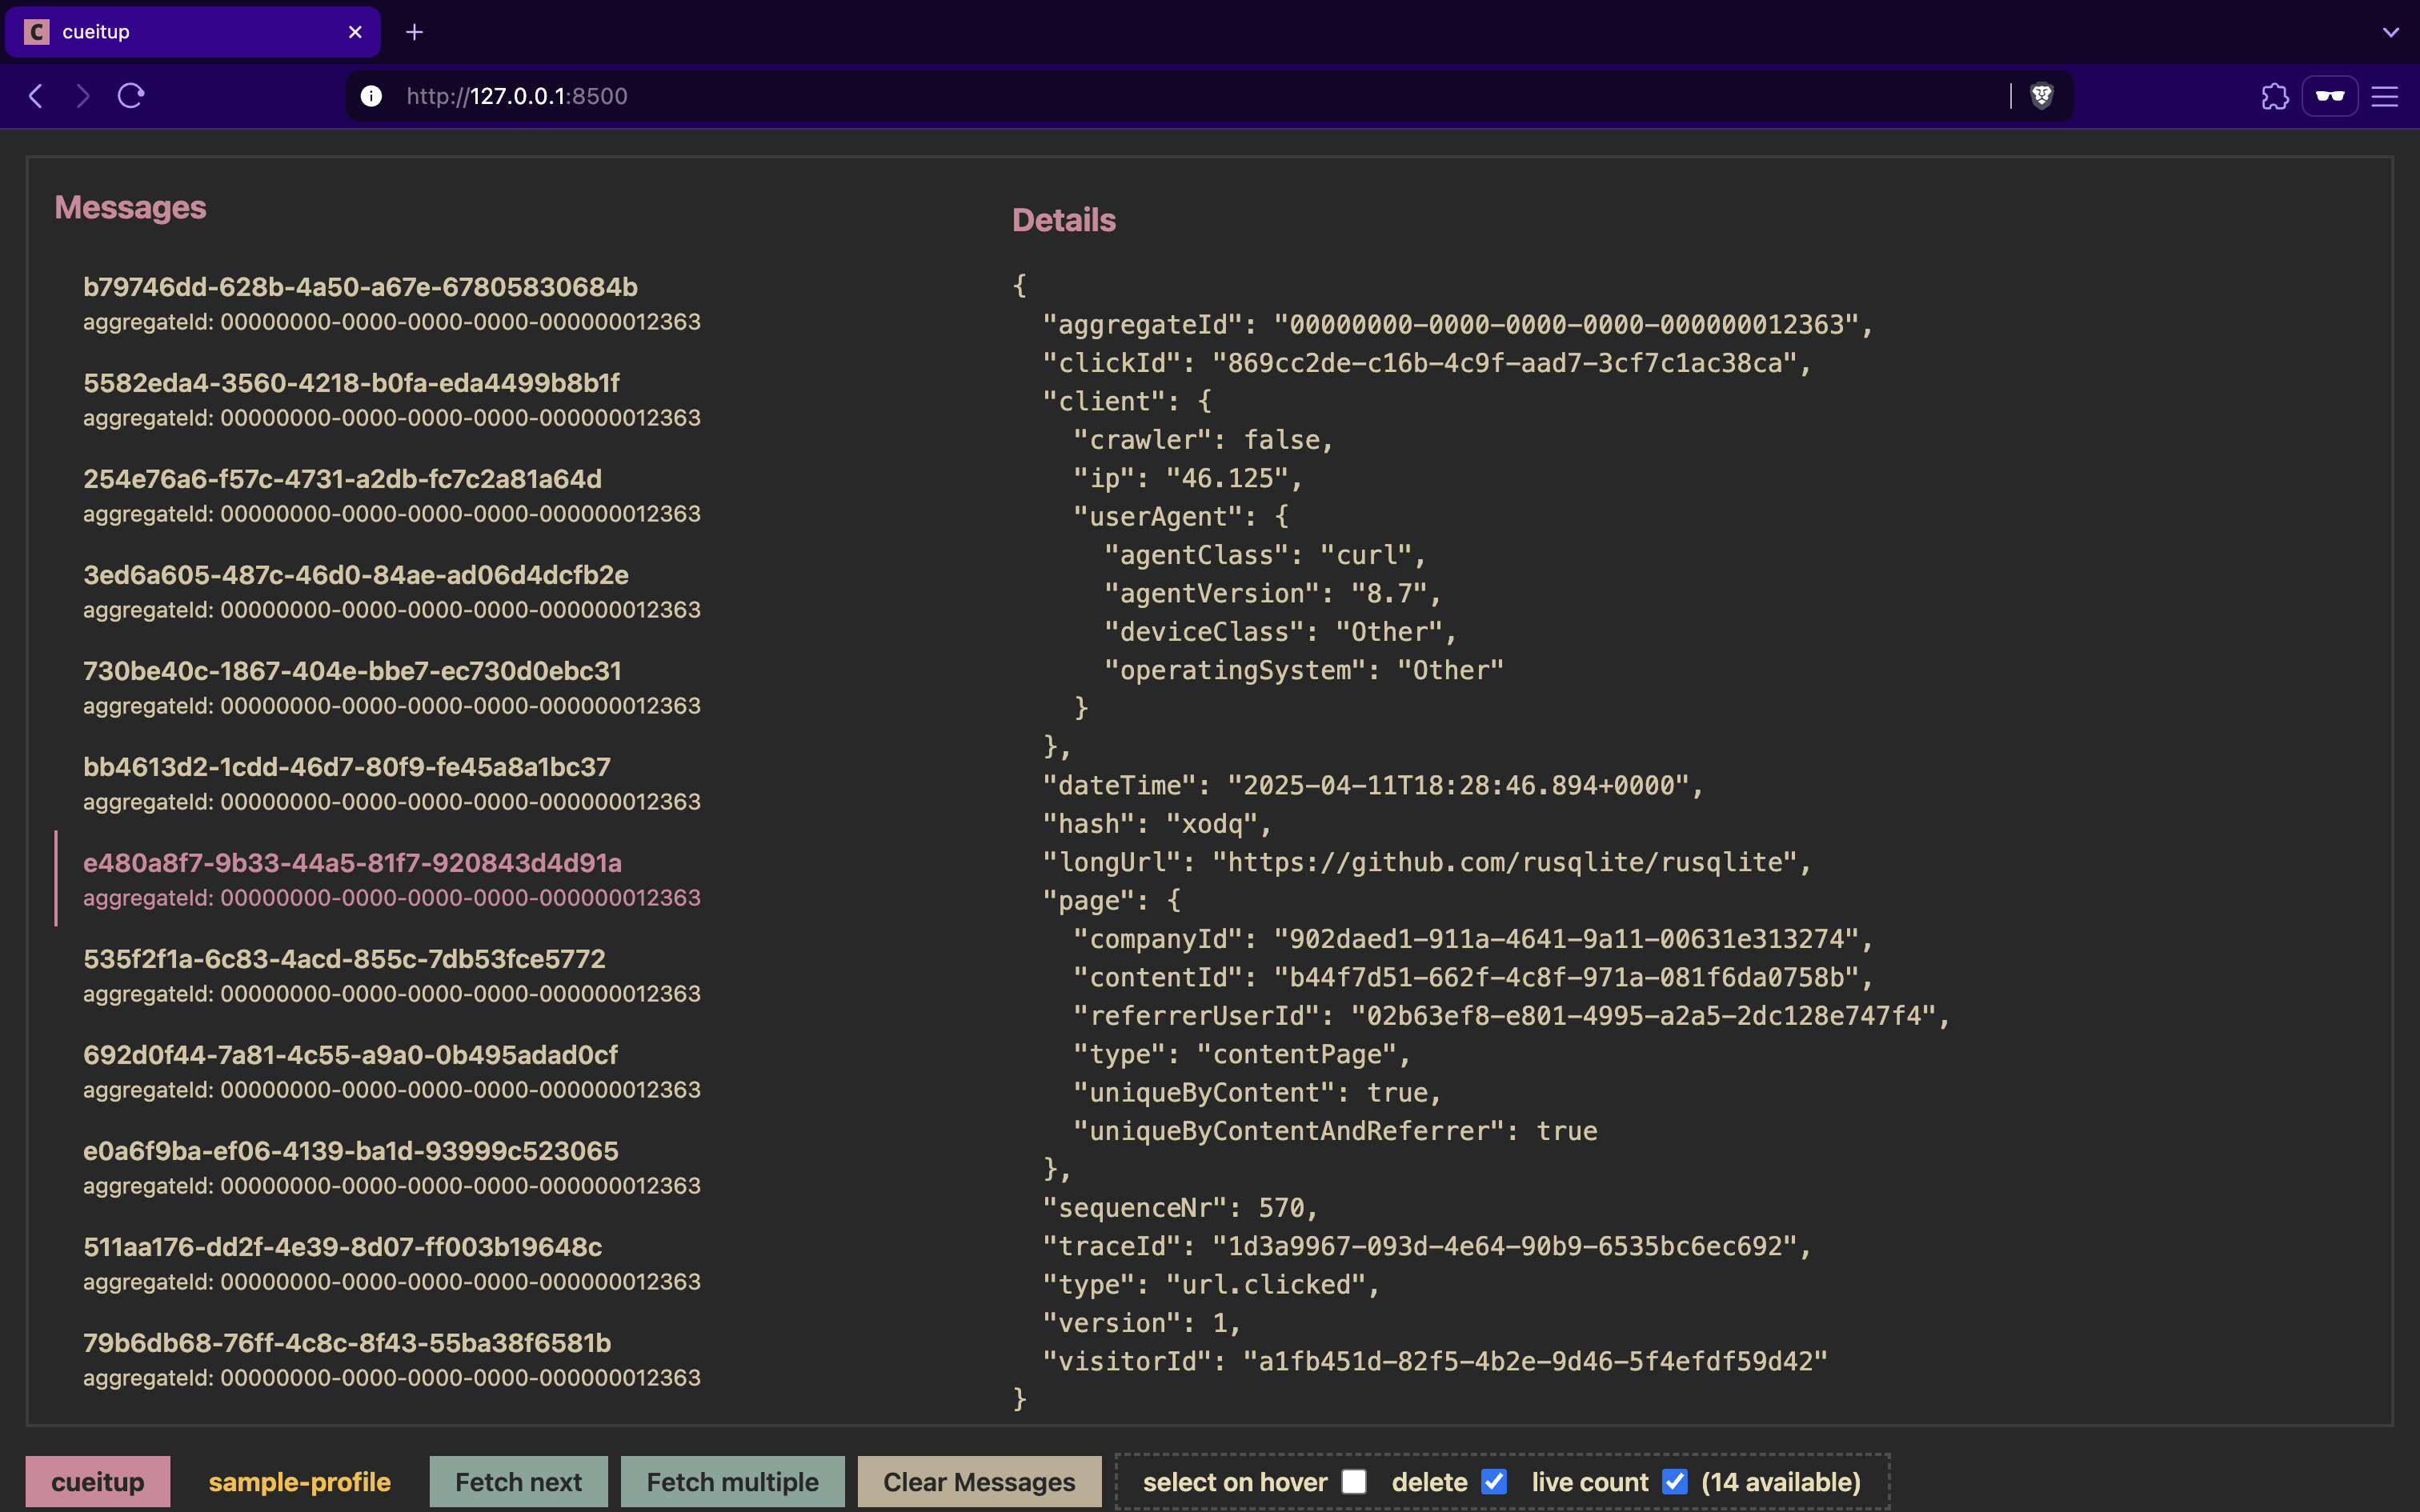Click the cueitup label in footer
The width and height of the screenshot is (2420, 1512).
pos(98,1481)
